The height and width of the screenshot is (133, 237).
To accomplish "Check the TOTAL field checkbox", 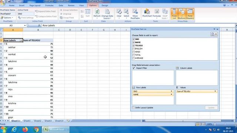I will 134,55.
